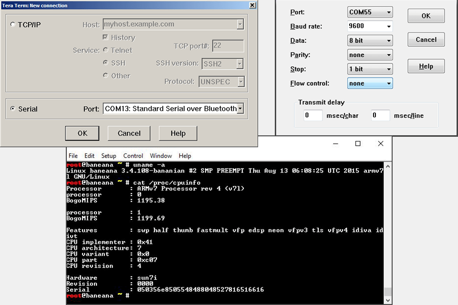Click the CPU part value 0xc07
The image size is (458, 305).
[x=147, y=260]
